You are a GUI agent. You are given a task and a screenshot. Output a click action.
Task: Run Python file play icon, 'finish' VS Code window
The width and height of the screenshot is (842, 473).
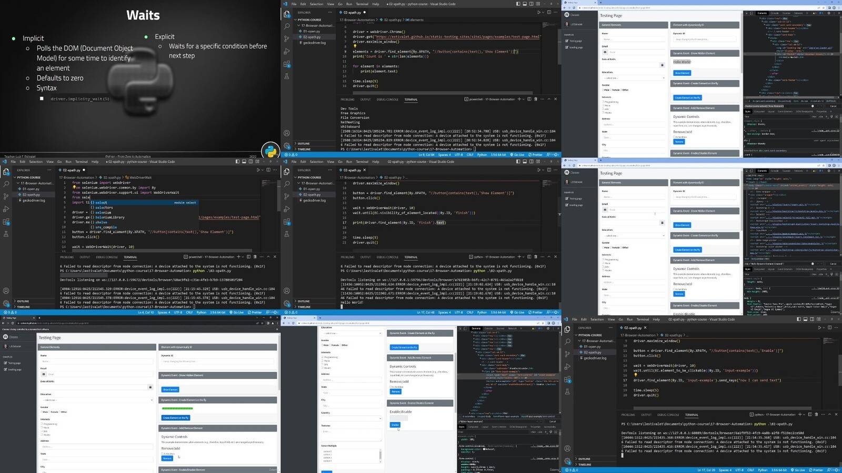[x=538, y=170]
